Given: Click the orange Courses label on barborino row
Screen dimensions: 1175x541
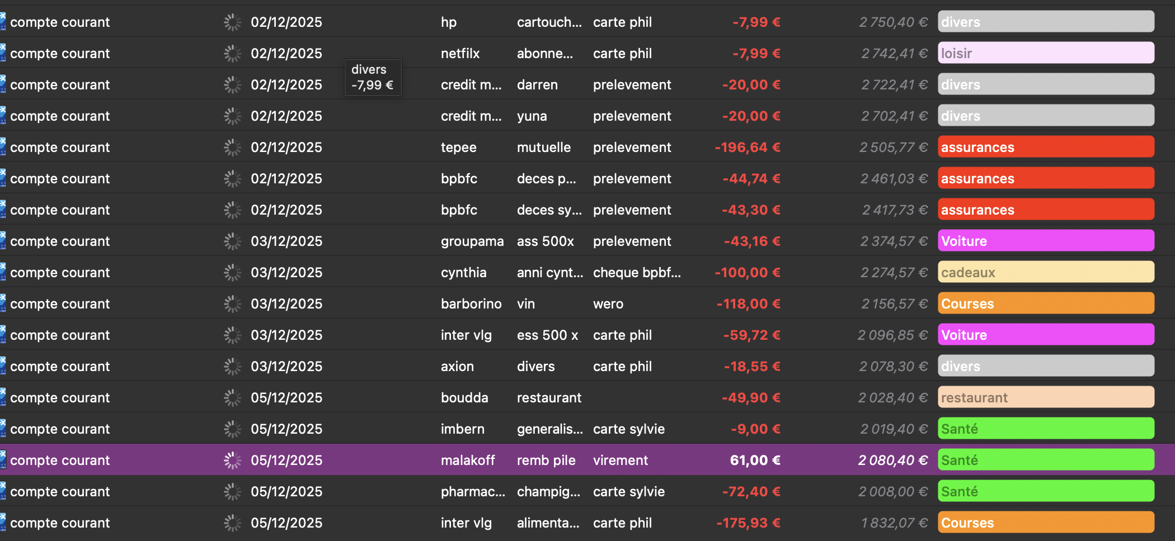Looking at the screenshot, I should [x=1045, y=304].
